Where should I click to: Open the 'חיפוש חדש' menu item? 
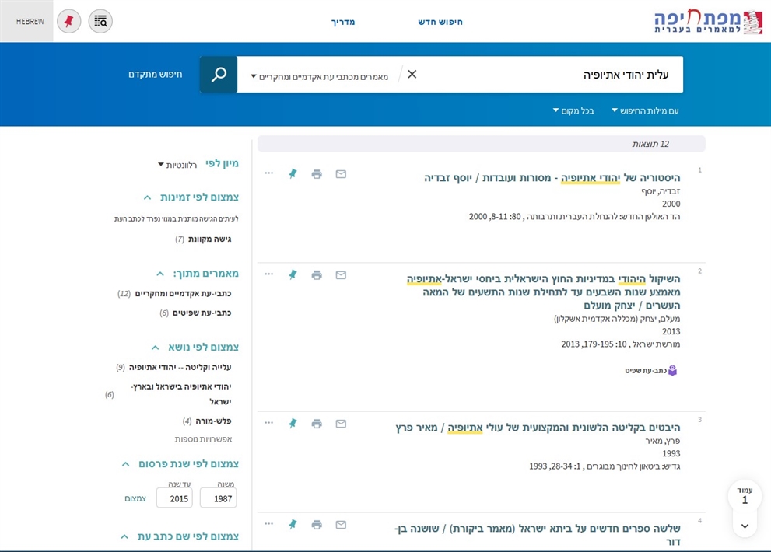tap(440, 22)
